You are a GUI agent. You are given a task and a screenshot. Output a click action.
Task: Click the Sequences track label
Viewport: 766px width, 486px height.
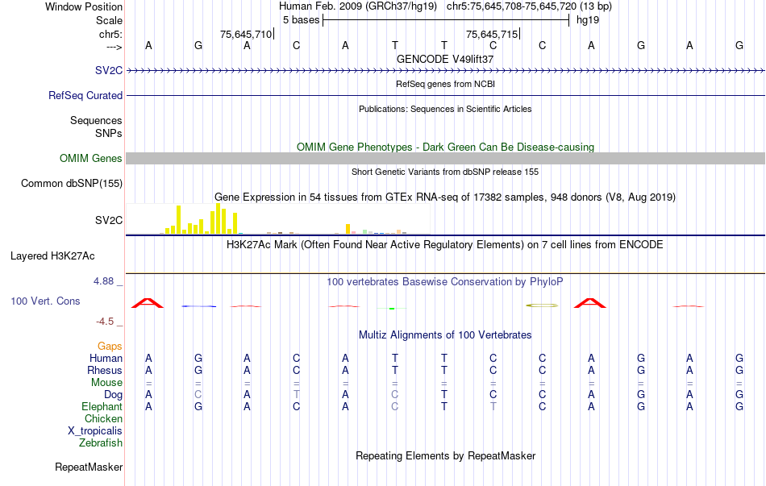point(96,120)
